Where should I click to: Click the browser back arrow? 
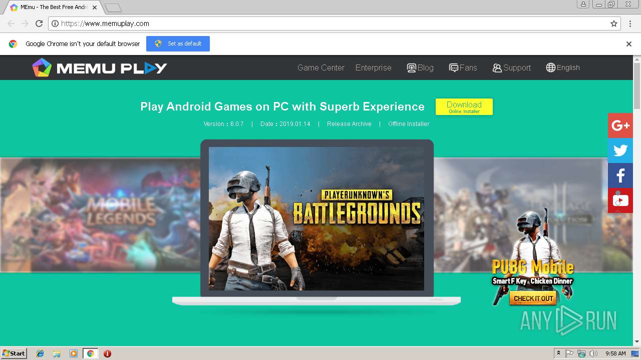tap(11, 23)
